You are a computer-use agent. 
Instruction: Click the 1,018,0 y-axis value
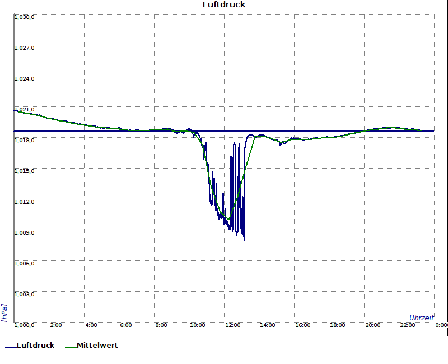click(x=24, y=141)
